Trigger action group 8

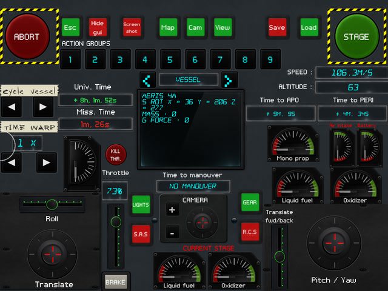click(x=246, y=59)
